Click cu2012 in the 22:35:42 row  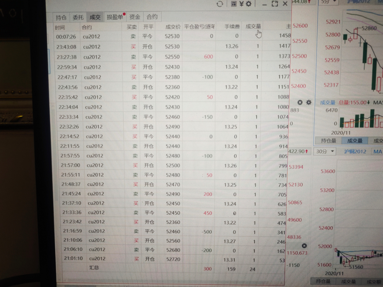click(x=93, y=97)
